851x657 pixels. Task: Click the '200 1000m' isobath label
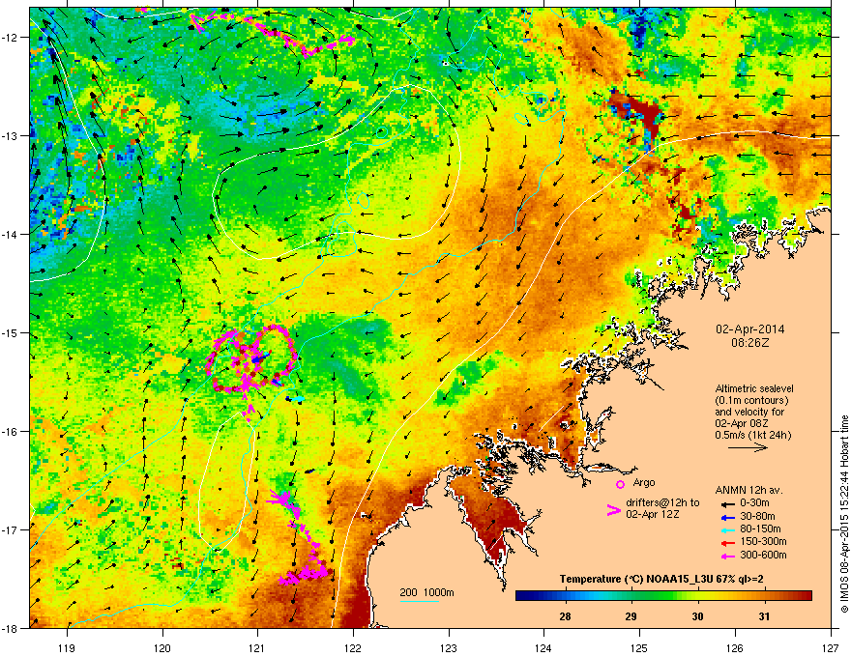tap(426, 592)
